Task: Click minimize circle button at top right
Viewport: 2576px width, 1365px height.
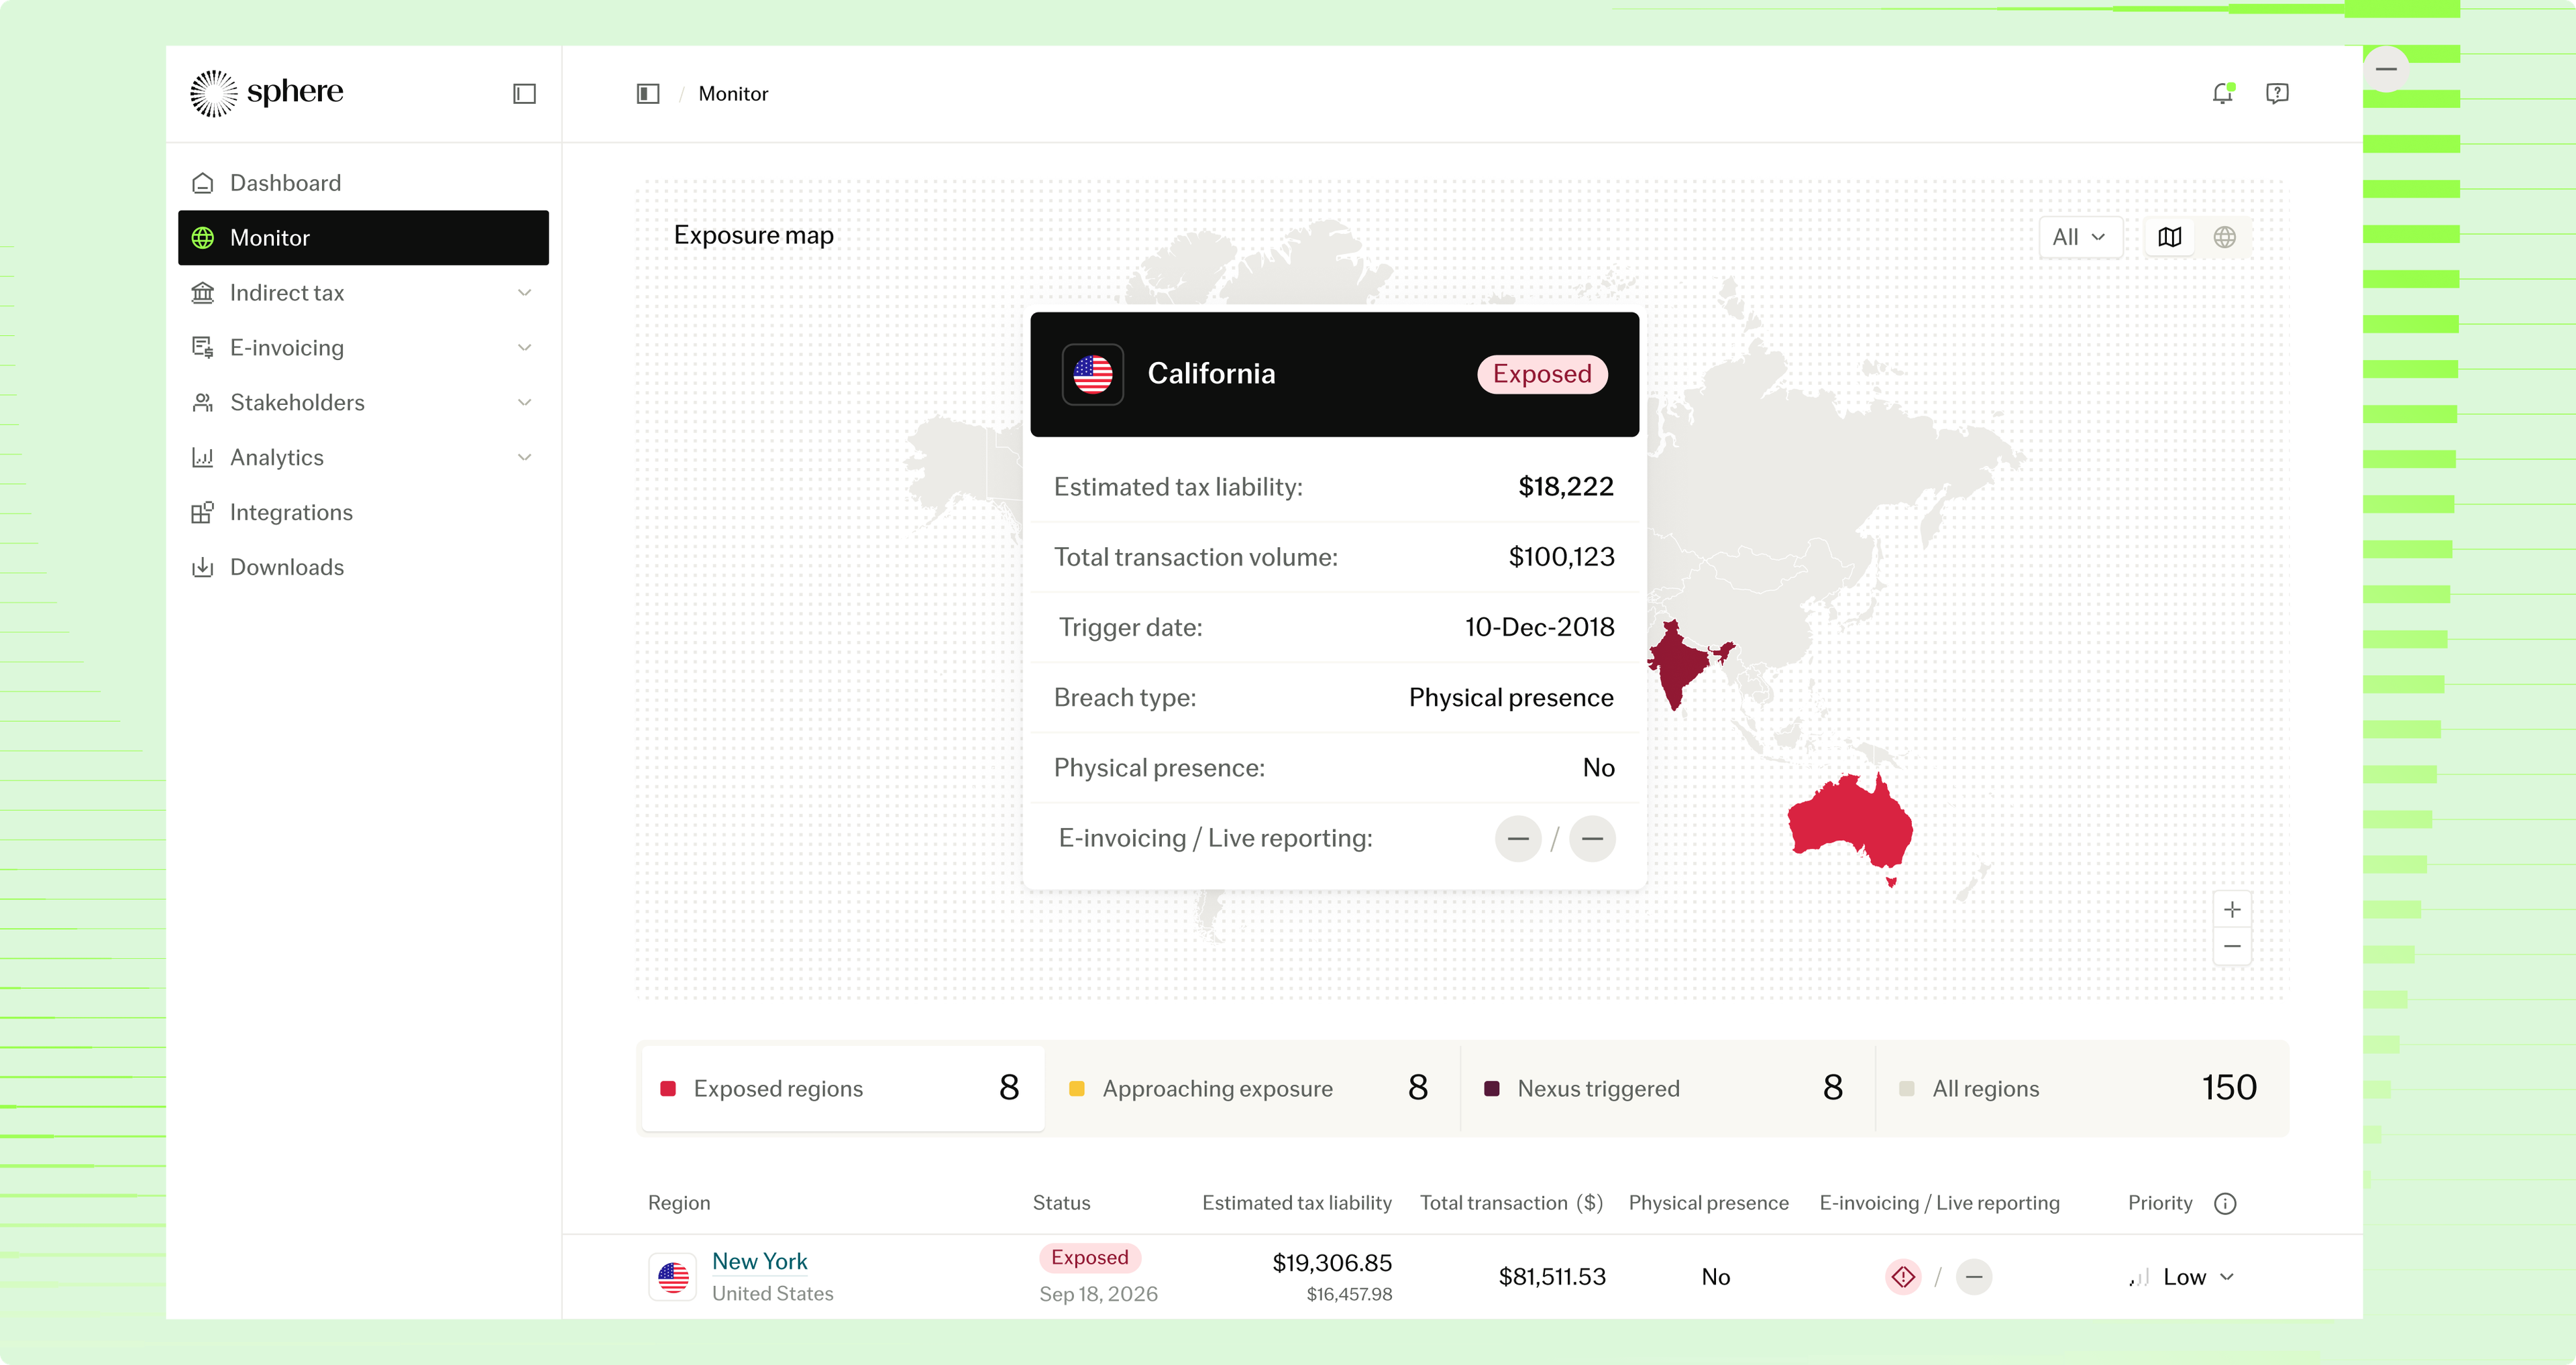Action: (2386, 69)
